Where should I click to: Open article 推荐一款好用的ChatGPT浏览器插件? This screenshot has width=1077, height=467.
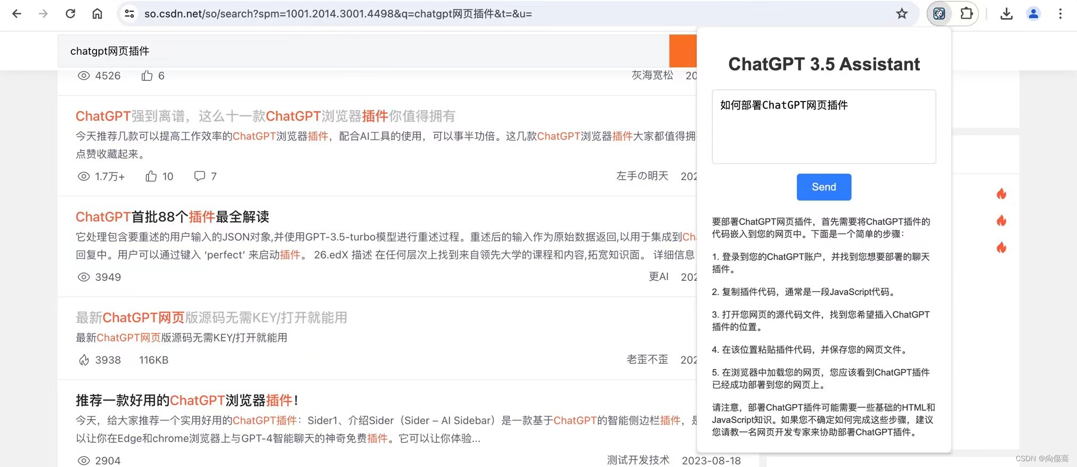point(187,400)
